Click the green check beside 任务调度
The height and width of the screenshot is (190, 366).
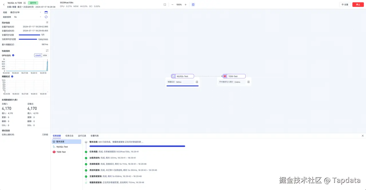click(x=86, y=152)
